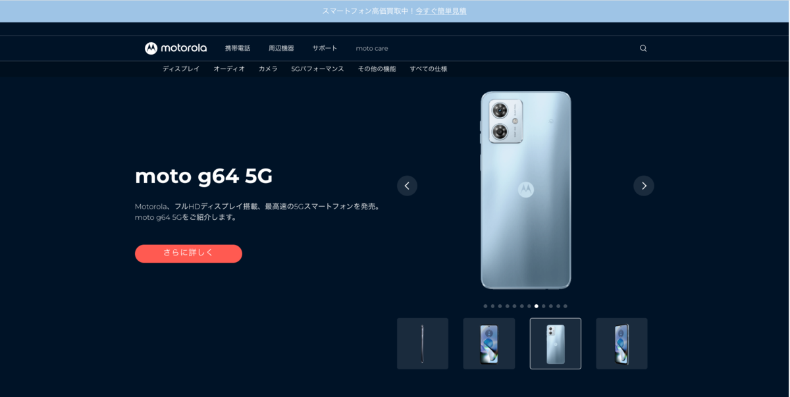The image size is (790, 397).
Task: Open the 今すぐ簡単見積 link
Action: point(441,11)
